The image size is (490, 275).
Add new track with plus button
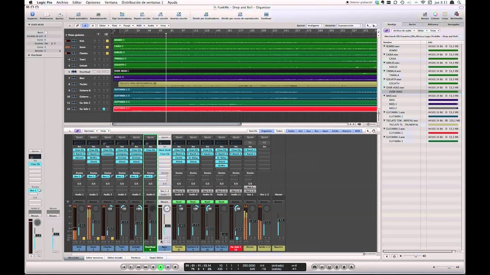(98, 34)
